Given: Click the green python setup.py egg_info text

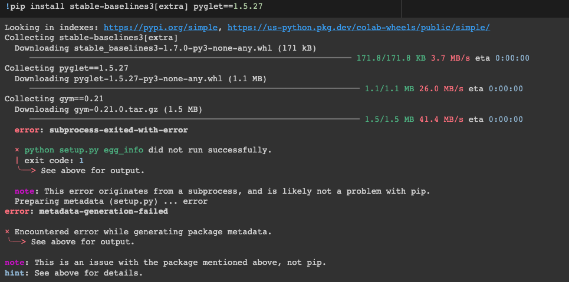Looking at the screenshot, I should pos(84,150).
